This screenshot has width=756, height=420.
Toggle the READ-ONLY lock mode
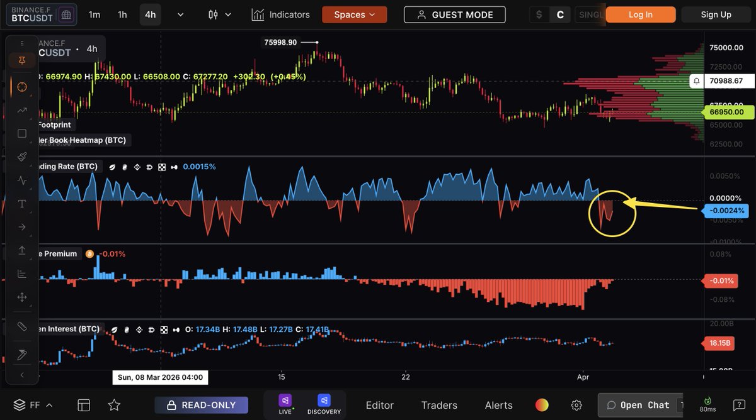pyautogui.click(x=202, y=406)
